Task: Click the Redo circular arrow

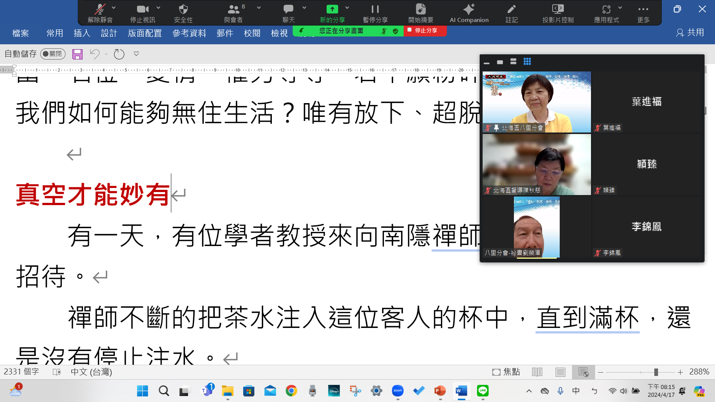Action: point(119,54)
